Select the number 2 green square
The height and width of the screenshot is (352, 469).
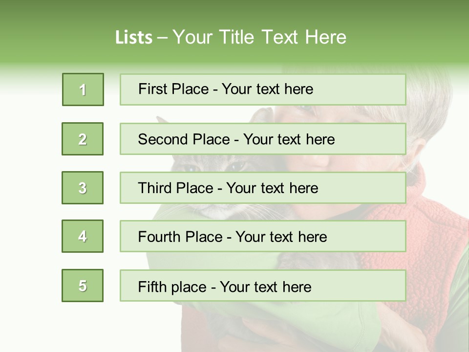pos(83,139)
